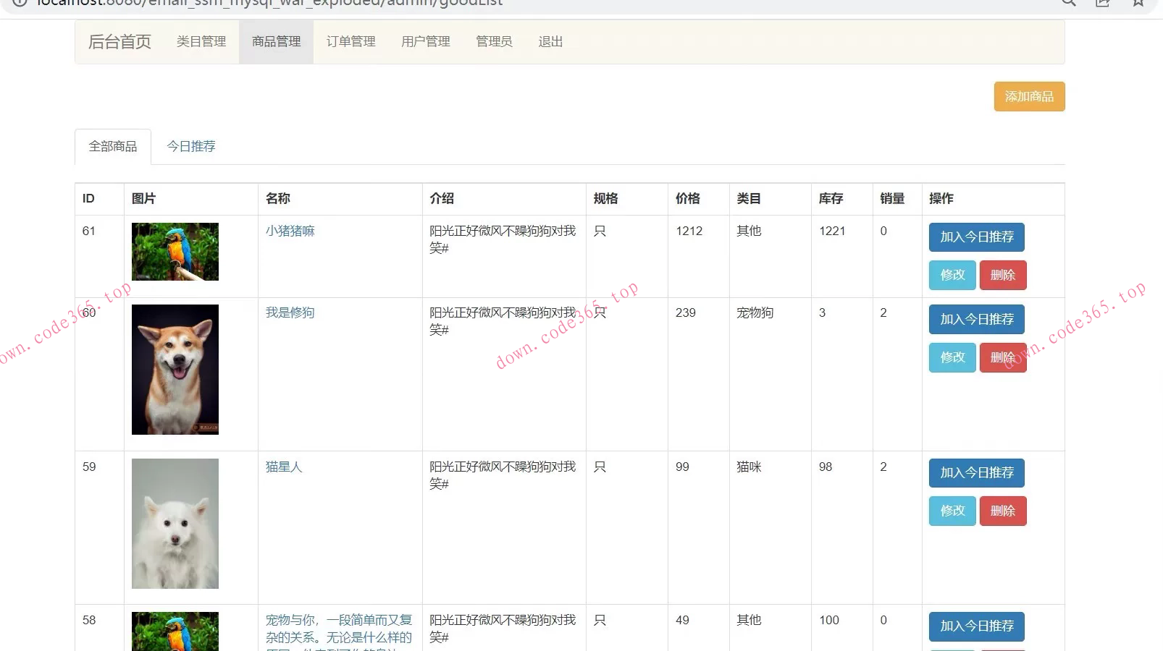1163x651 pixels.
Task: Click the Shiba dog thumbnail image
Action: point(175,369)
